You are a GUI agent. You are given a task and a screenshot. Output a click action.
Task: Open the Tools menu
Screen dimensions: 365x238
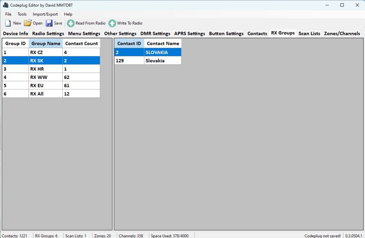tap(22, 14)
